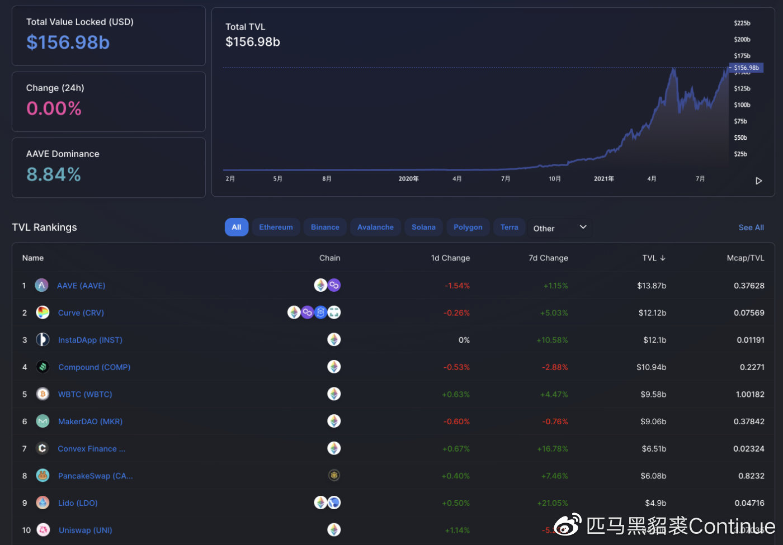
Task: Click the Ethereum chain icon in the Compound row
Action: click(334, 367)
